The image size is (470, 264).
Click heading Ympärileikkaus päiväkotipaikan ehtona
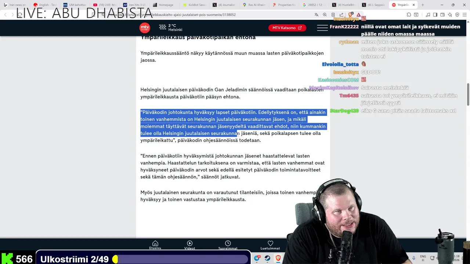click(198, 37)
